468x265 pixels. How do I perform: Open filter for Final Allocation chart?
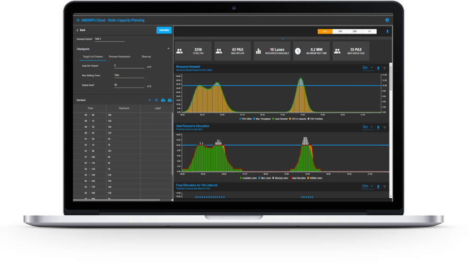pyautogui.click(x=384, y=187)
